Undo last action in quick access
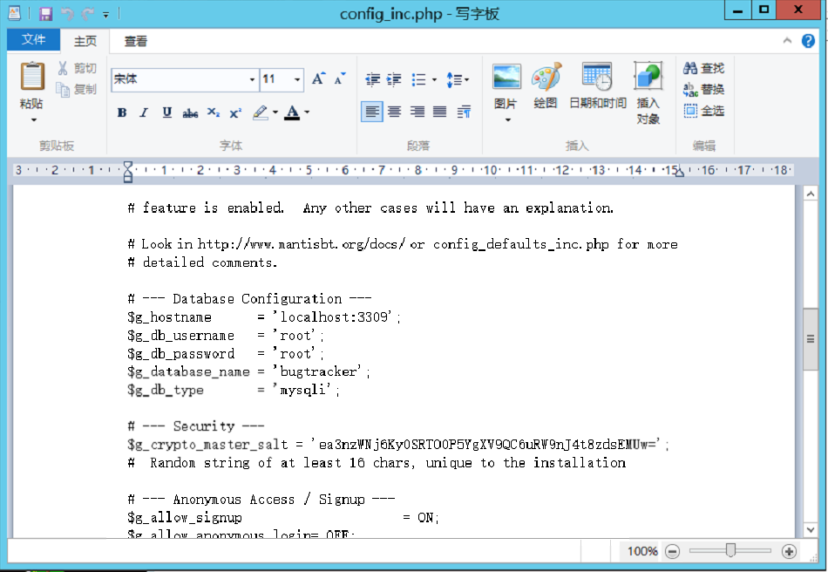This screenshot has width=828, height=572. [x=67, y=14]
